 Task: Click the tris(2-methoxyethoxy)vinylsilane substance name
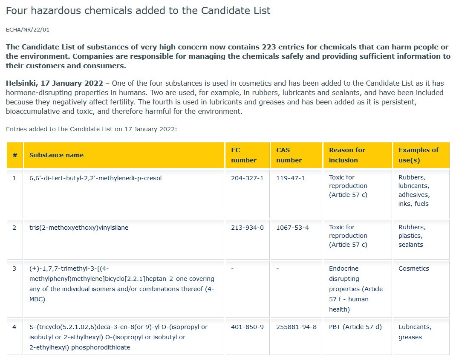coord(79,228)
